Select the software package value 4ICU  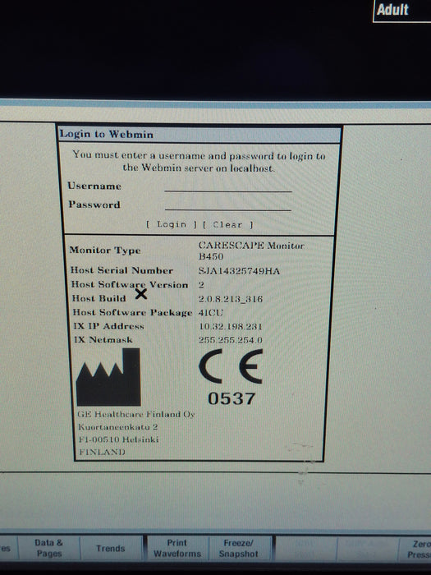(x=211, y=313)
